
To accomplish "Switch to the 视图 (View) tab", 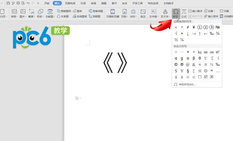I will pos(104,3).
